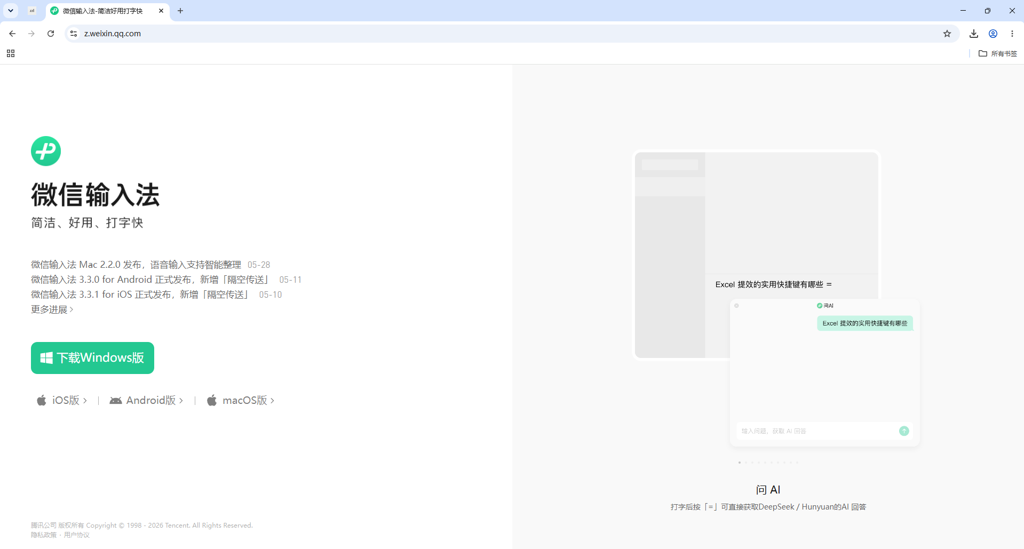This screenshot has width=1024, height=549.
Task: Click the first carousel indicator dot
Action: [740, 463]
